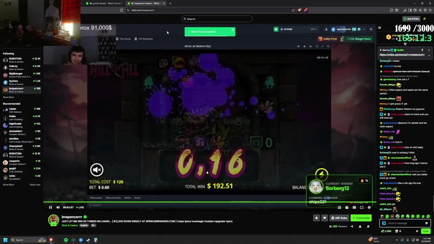This screenshot has width=434, height=244.
Task: Unpin the pinned BotRix message
Action: [422, 50]
